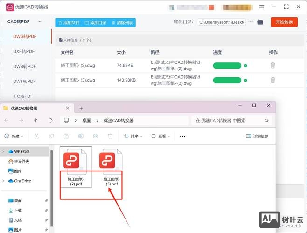This screenshot has width=307, height=233.
Task: Open 下载 quick access folder
Action: click(15, 210)
